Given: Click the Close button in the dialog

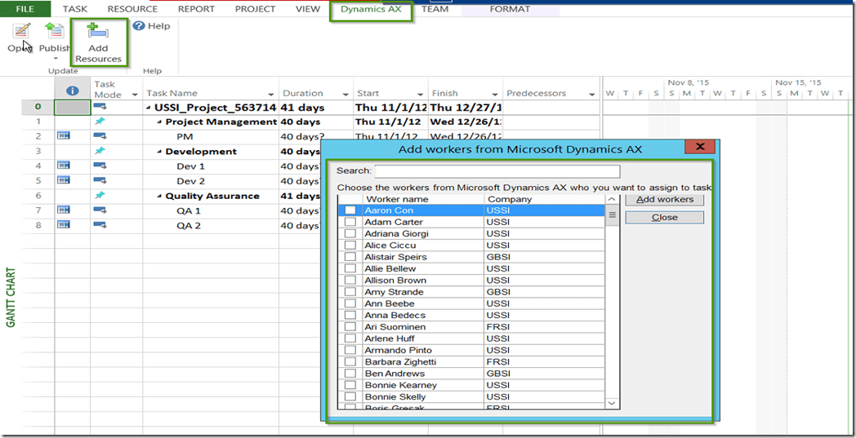Looking at the screenshot, I should coord(664,218).
